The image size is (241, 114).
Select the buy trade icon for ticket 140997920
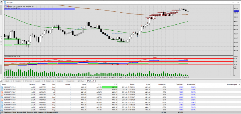pyautogui.click(x=2, y=110)
